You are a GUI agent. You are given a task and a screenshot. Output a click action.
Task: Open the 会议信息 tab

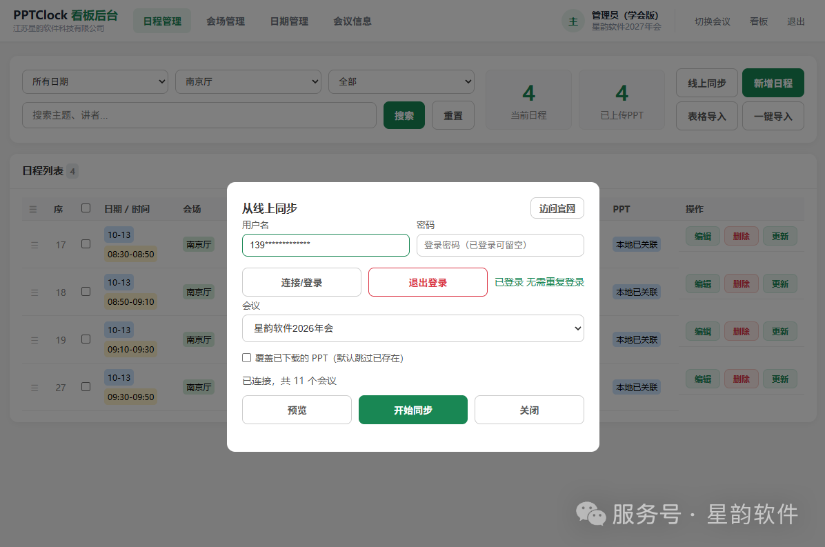[x=352, y=21]
